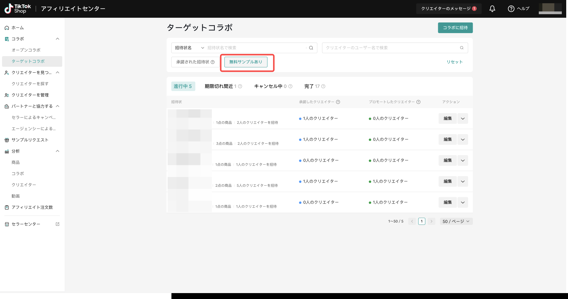Image resolution: width=568 pixels, height=299 pixels.
Task: Collapse the クリエイターを見つ... sidebar section
Action: point(58,73)
